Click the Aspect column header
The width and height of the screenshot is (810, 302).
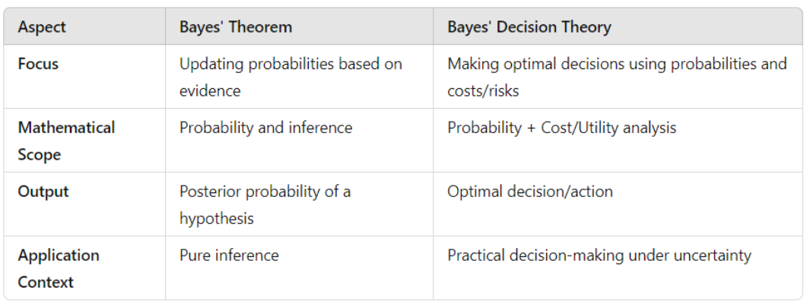point(42,27)
